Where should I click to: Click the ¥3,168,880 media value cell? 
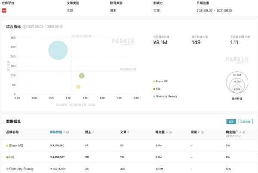tap(57, 146)
